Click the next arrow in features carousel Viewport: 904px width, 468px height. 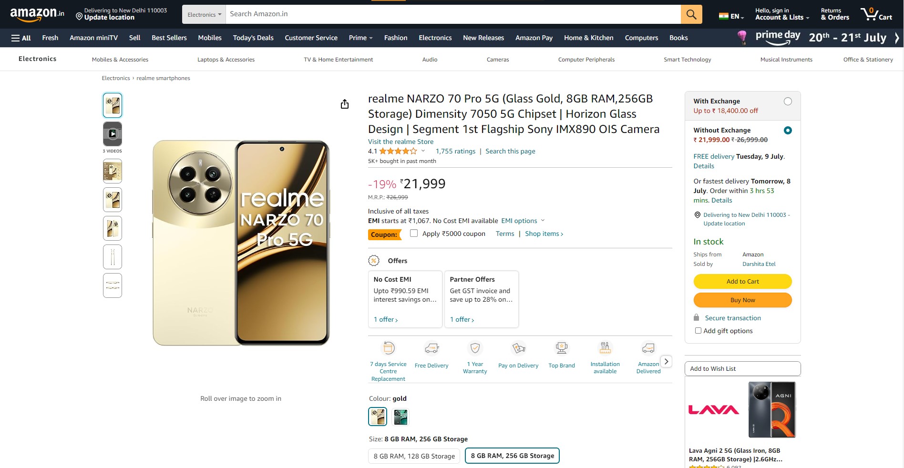coord(666,361)
